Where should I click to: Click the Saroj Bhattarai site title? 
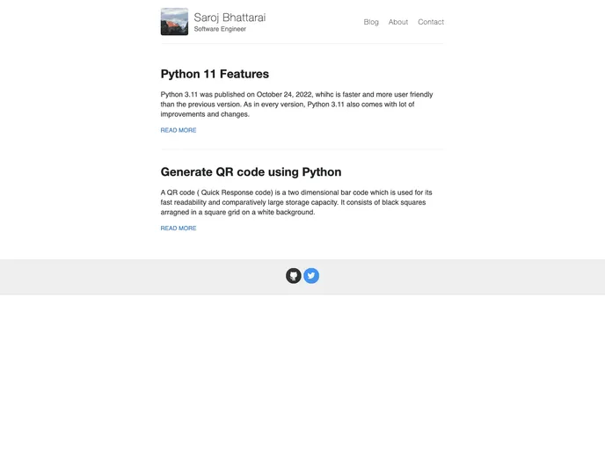pyautogui.click(x=230, y=18)
